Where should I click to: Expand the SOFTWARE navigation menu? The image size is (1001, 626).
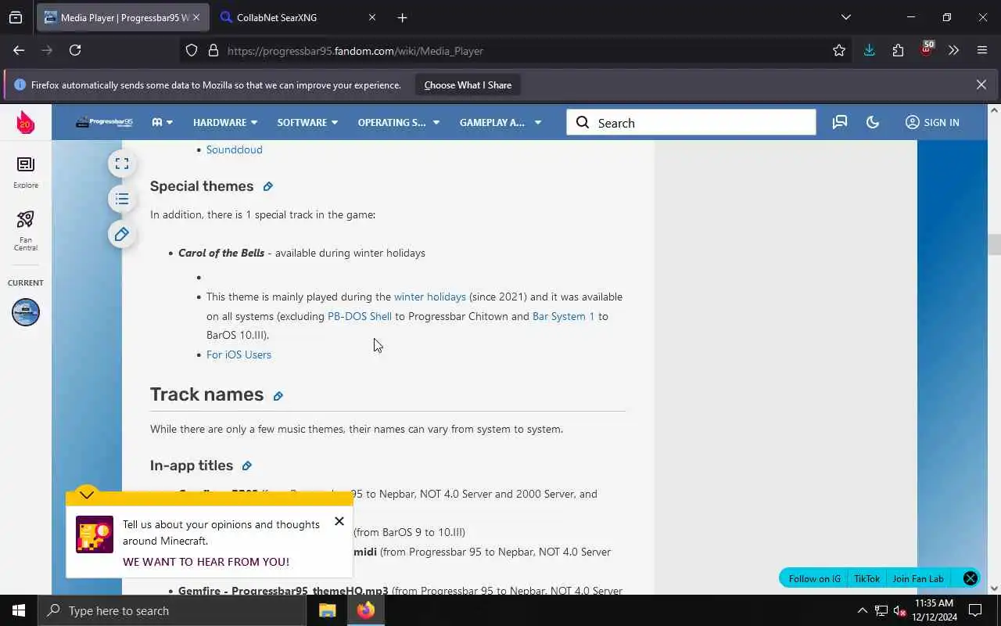click(x=307, y=122)
